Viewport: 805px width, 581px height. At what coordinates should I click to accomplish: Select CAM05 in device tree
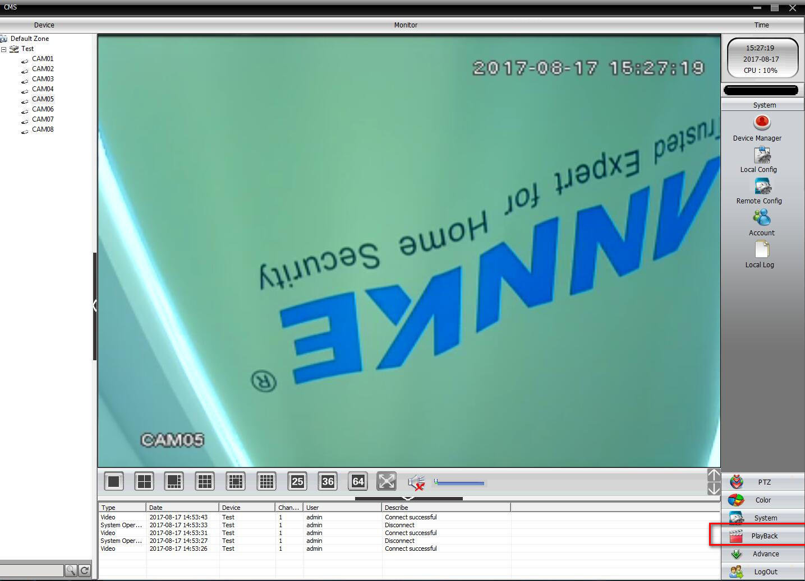(43, 99)
